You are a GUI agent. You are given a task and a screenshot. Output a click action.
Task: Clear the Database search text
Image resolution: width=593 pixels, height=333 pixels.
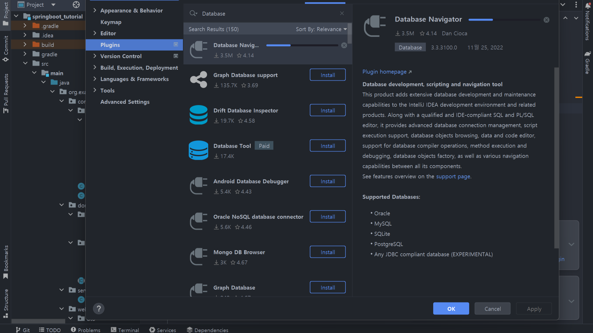click(x=342, y=13)
